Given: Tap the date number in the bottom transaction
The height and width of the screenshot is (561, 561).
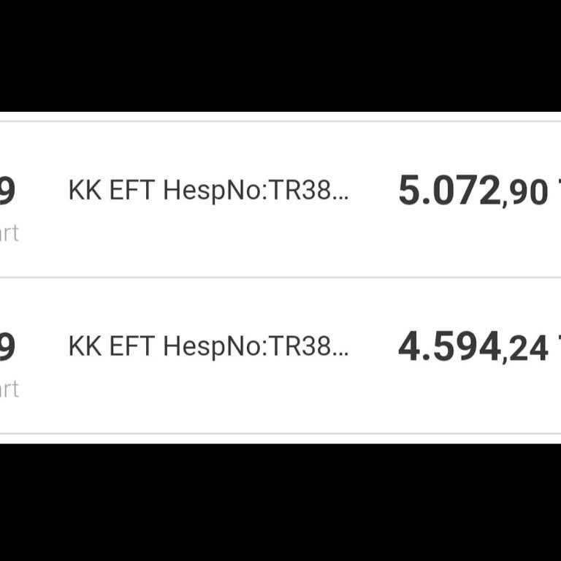Looking at the screenshot, I should coord(7,347).
